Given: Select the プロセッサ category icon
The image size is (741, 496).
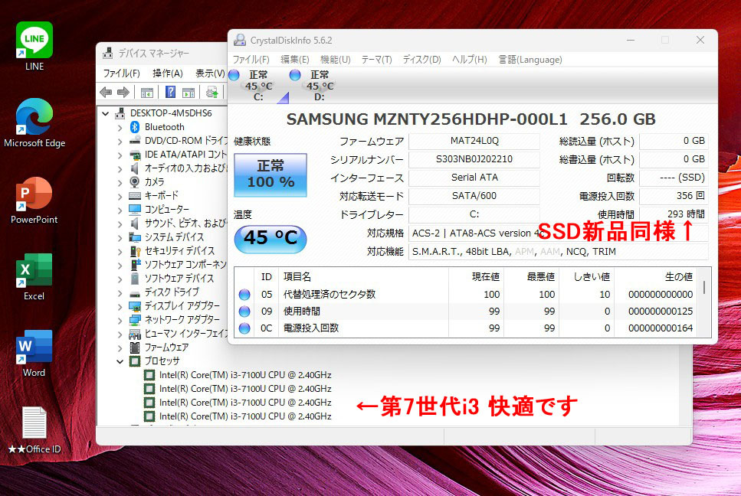Looking at the screenshot, I should click(135, 361).
